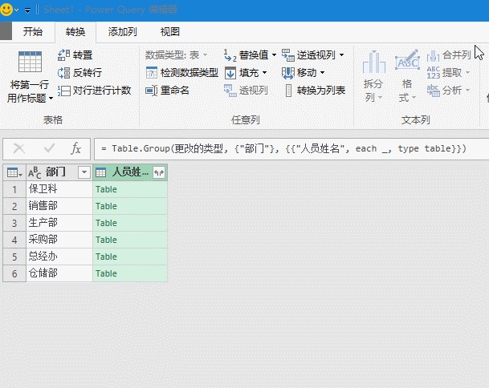Open the quick access toolbar customize dropdown
The width and height of the screenshot is (489, 388).
27,11
